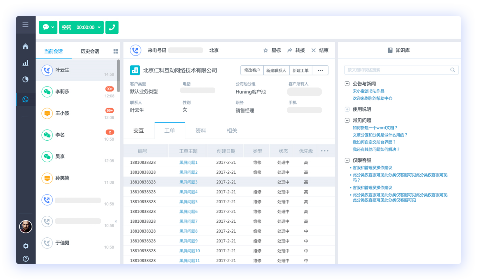
Task: Open table column options ellipsis
Action: [325, 151]
